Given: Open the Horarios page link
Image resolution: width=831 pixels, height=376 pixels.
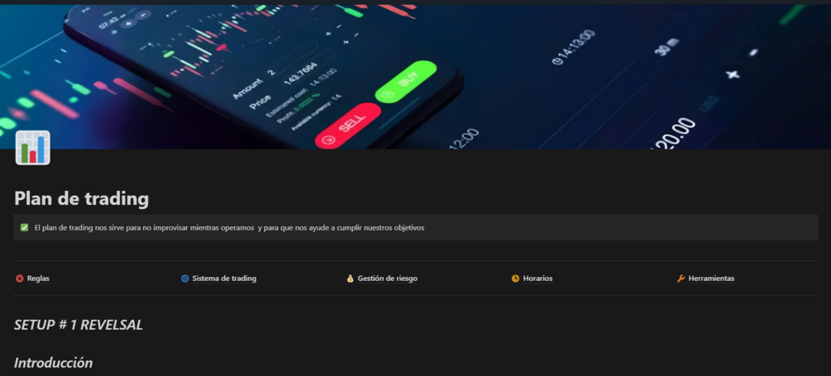Looking at the screenshot, I should point(537,278).
